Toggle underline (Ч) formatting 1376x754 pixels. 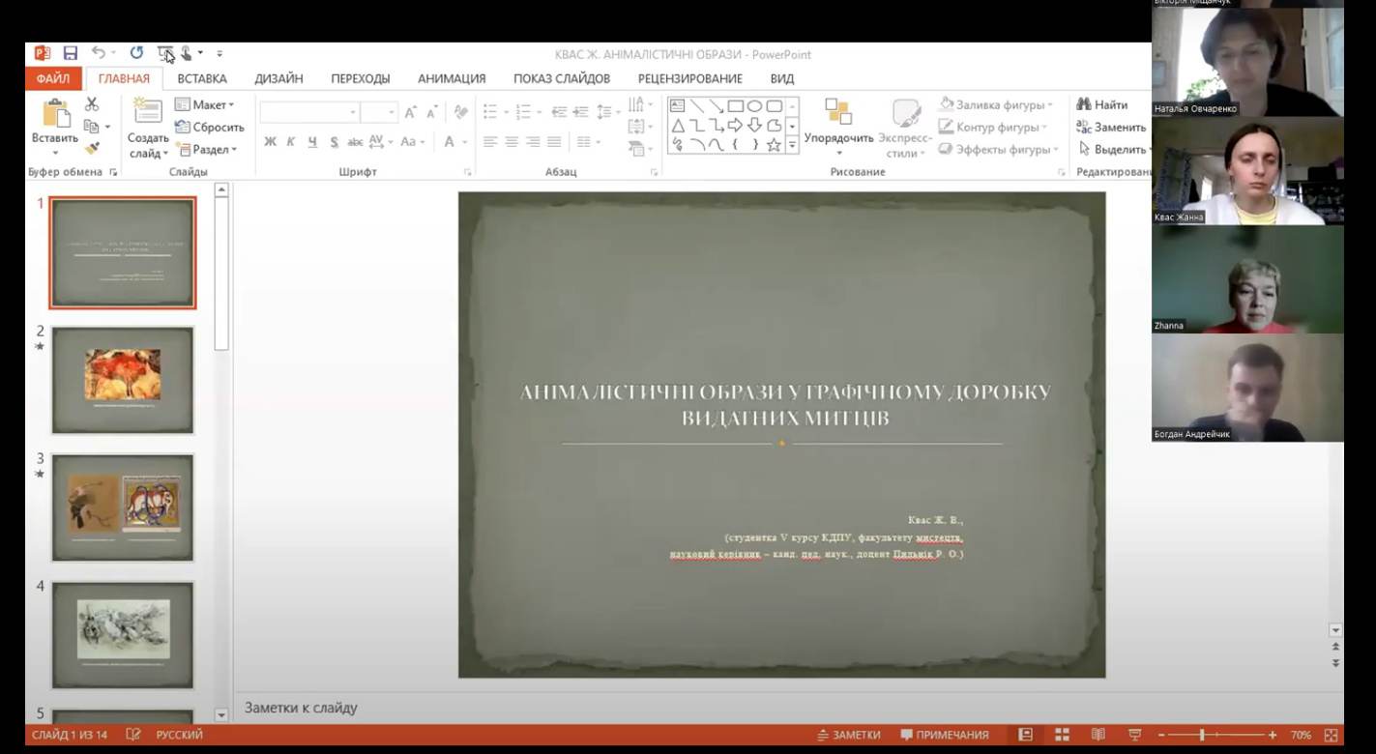pos(312,142)
